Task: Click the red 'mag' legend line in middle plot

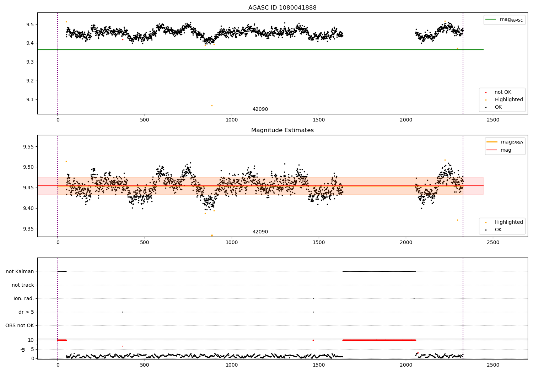Action: 492,150
